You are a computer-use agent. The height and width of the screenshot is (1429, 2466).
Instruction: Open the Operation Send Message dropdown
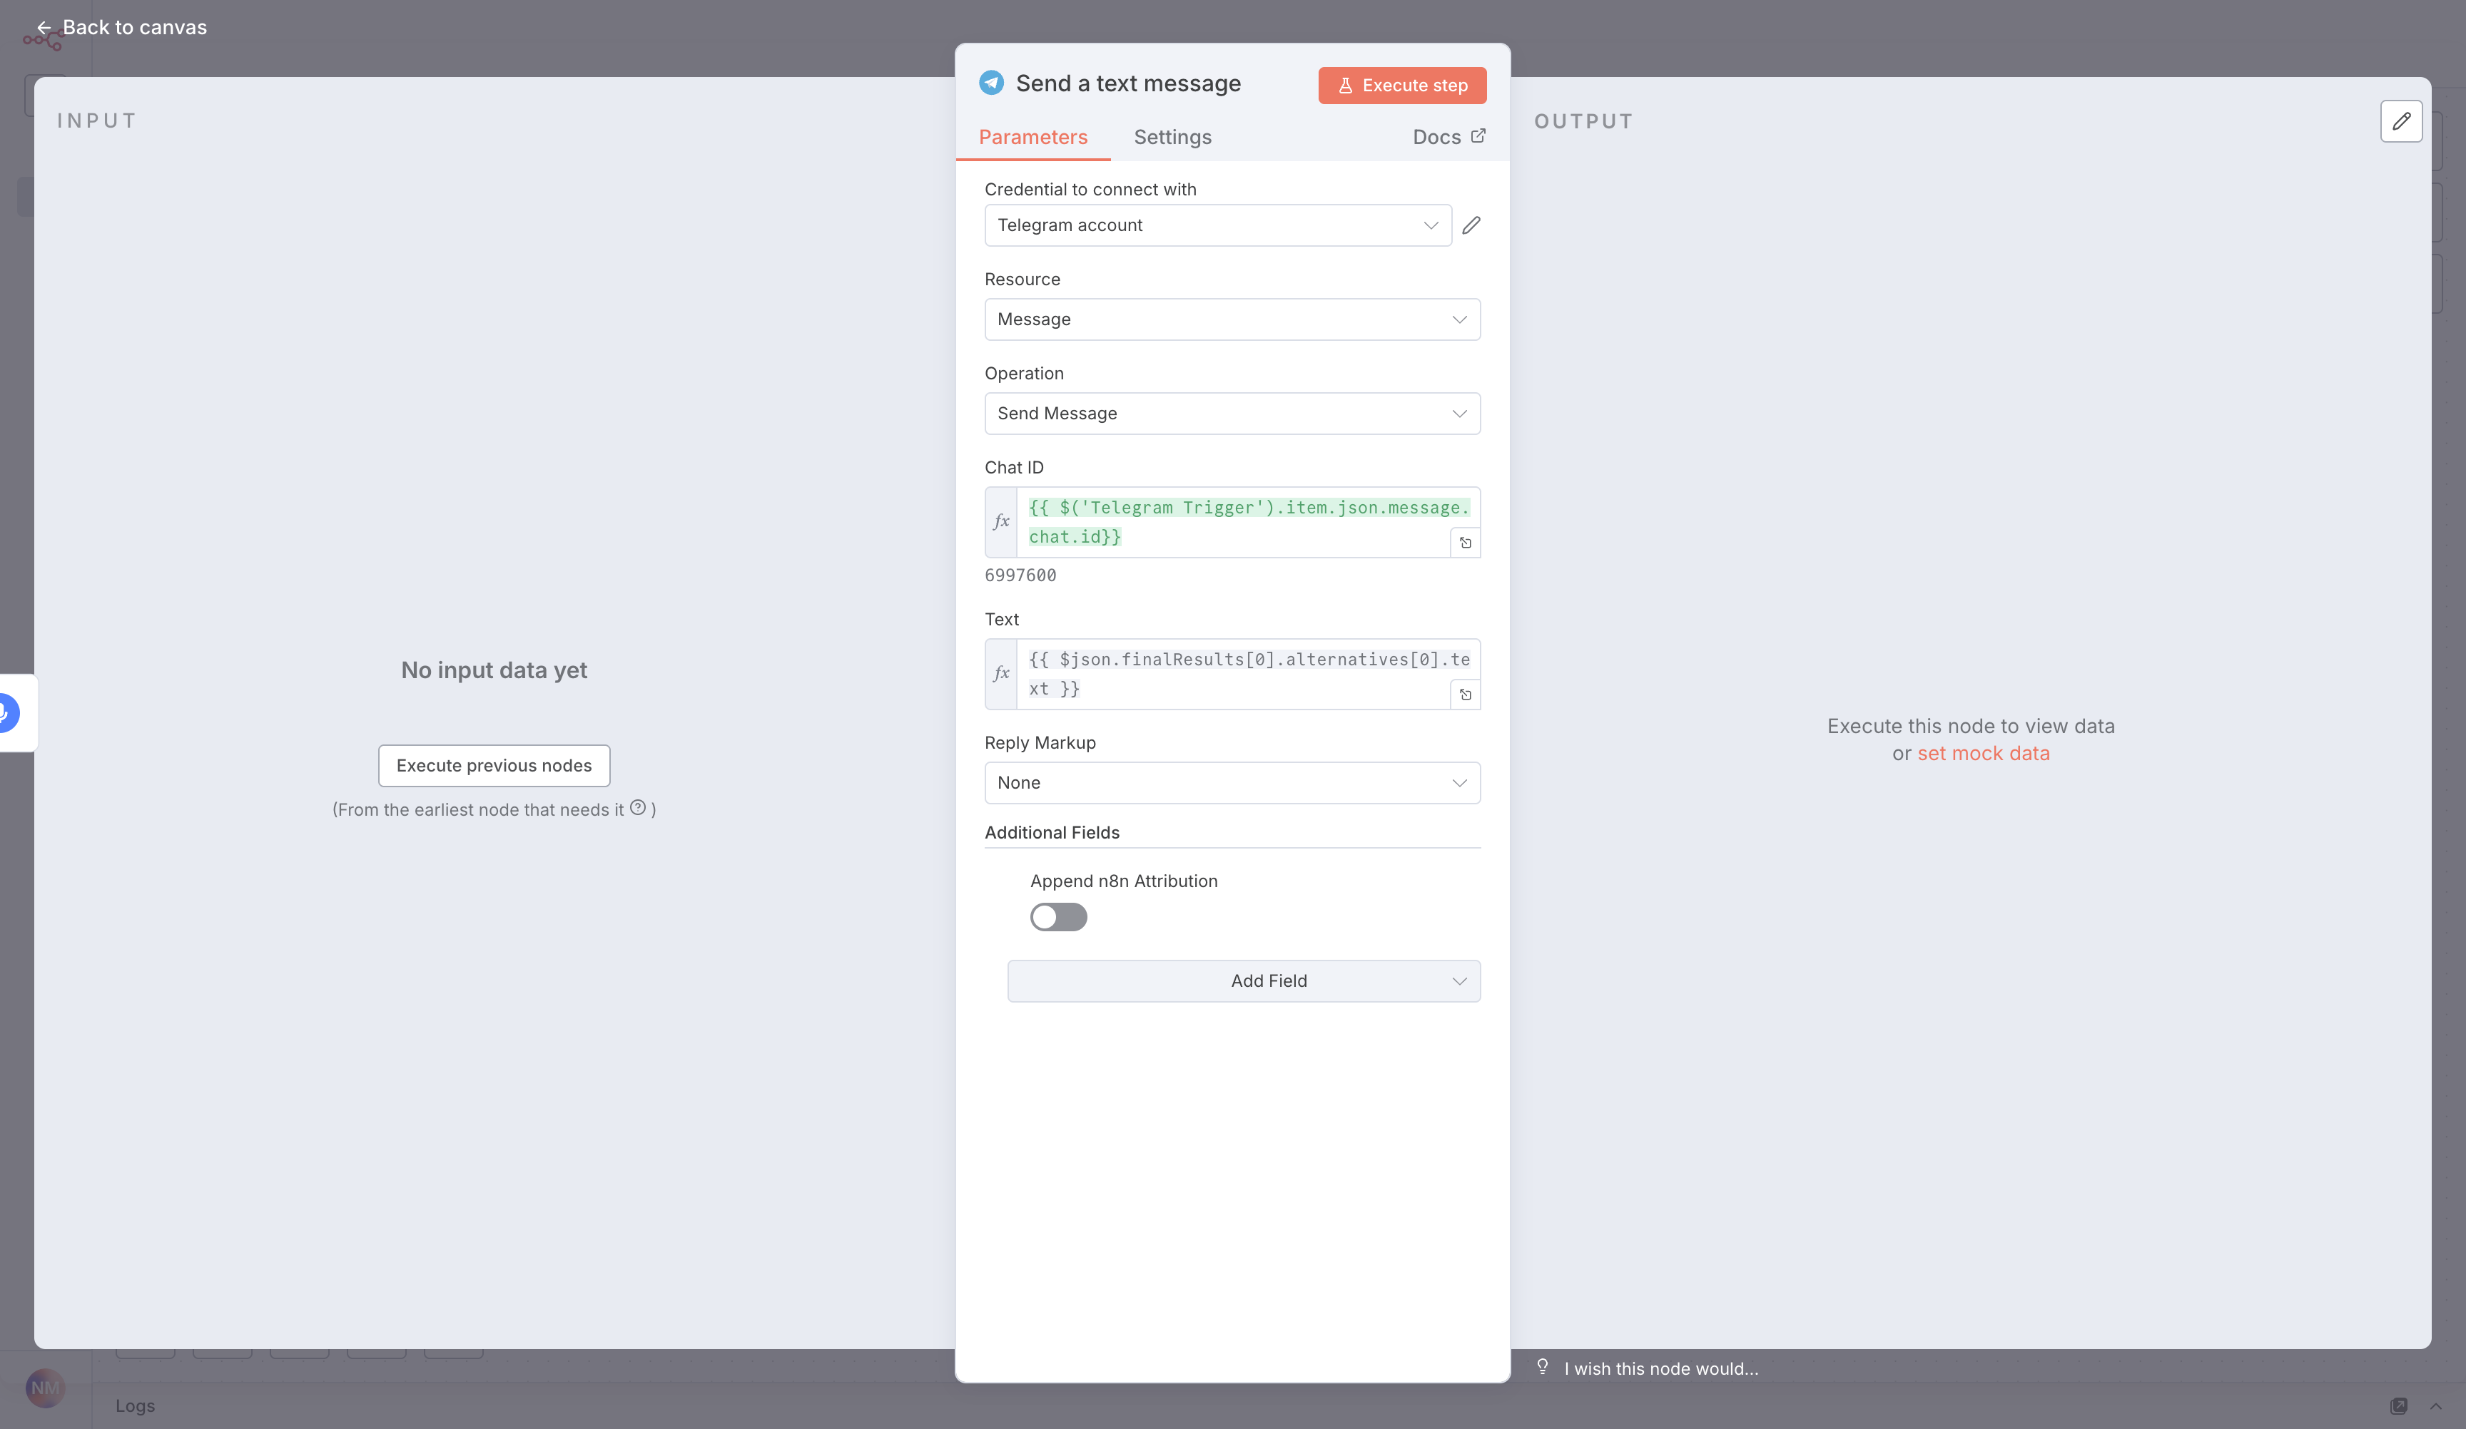click(x=1231, y=414)
